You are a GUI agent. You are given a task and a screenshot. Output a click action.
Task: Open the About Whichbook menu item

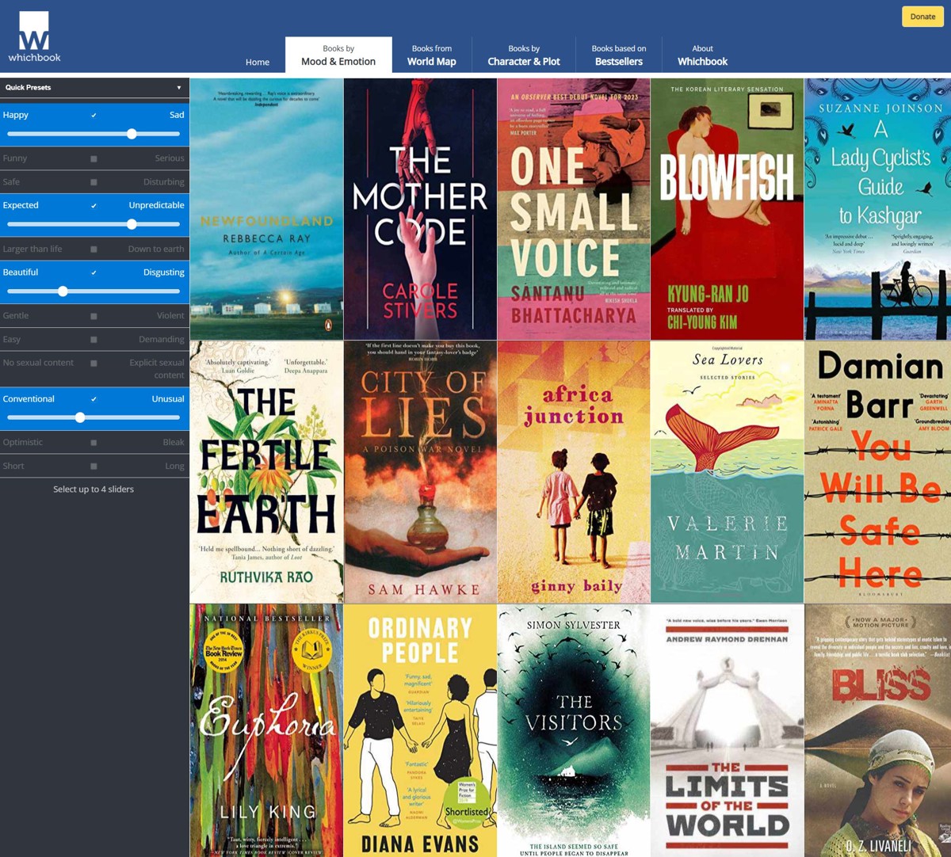click(x=702, y=55)
